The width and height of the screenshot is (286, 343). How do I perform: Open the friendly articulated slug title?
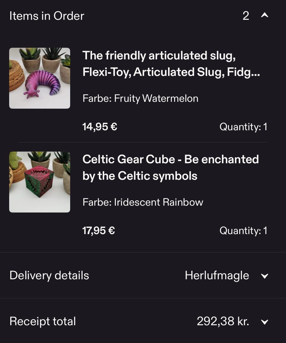point(171,64)
